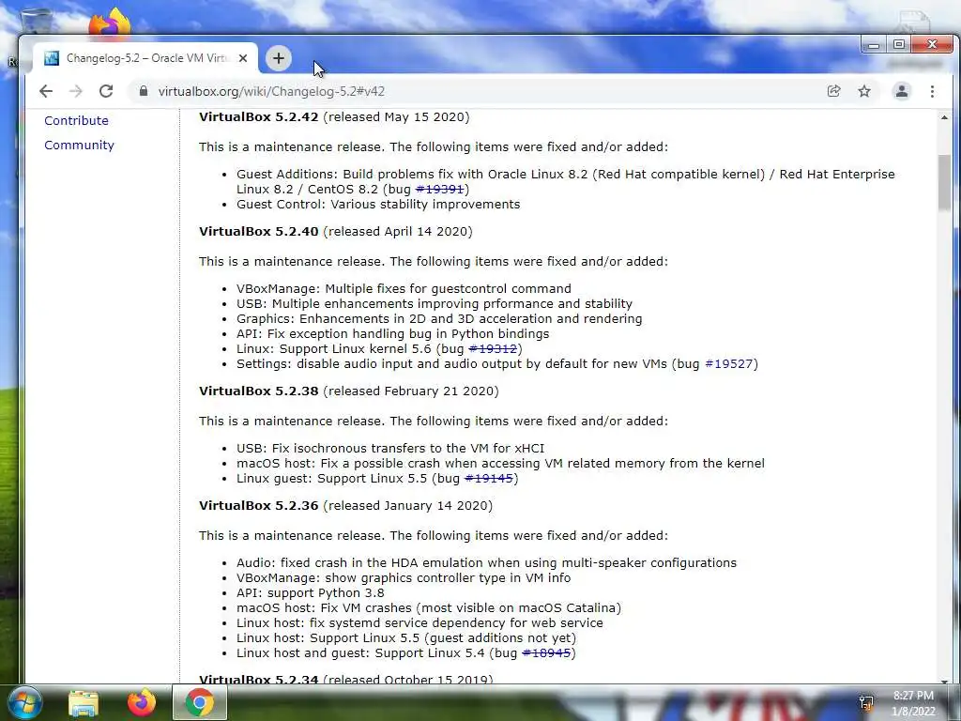
Task: Click the network tray icon
Action: tap(866, 703)
